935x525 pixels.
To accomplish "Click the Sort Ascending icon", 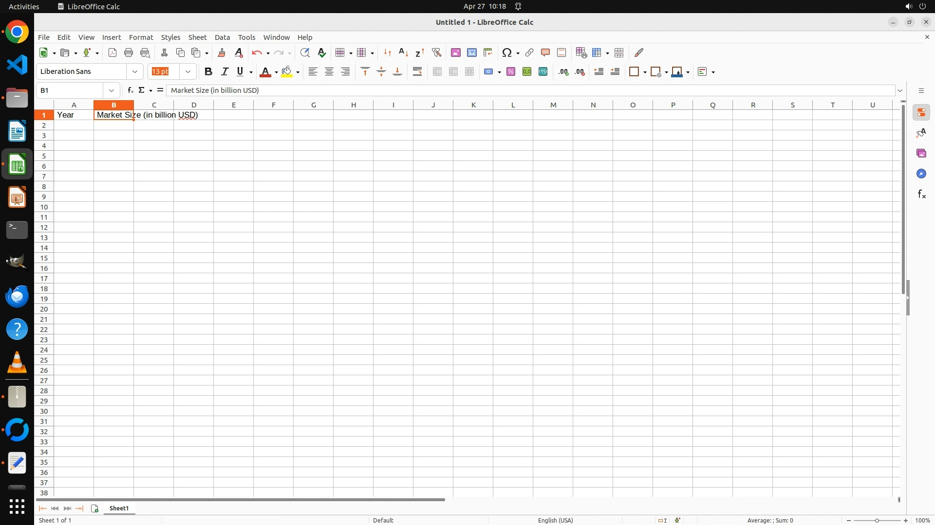I will (x=403, y=52).
